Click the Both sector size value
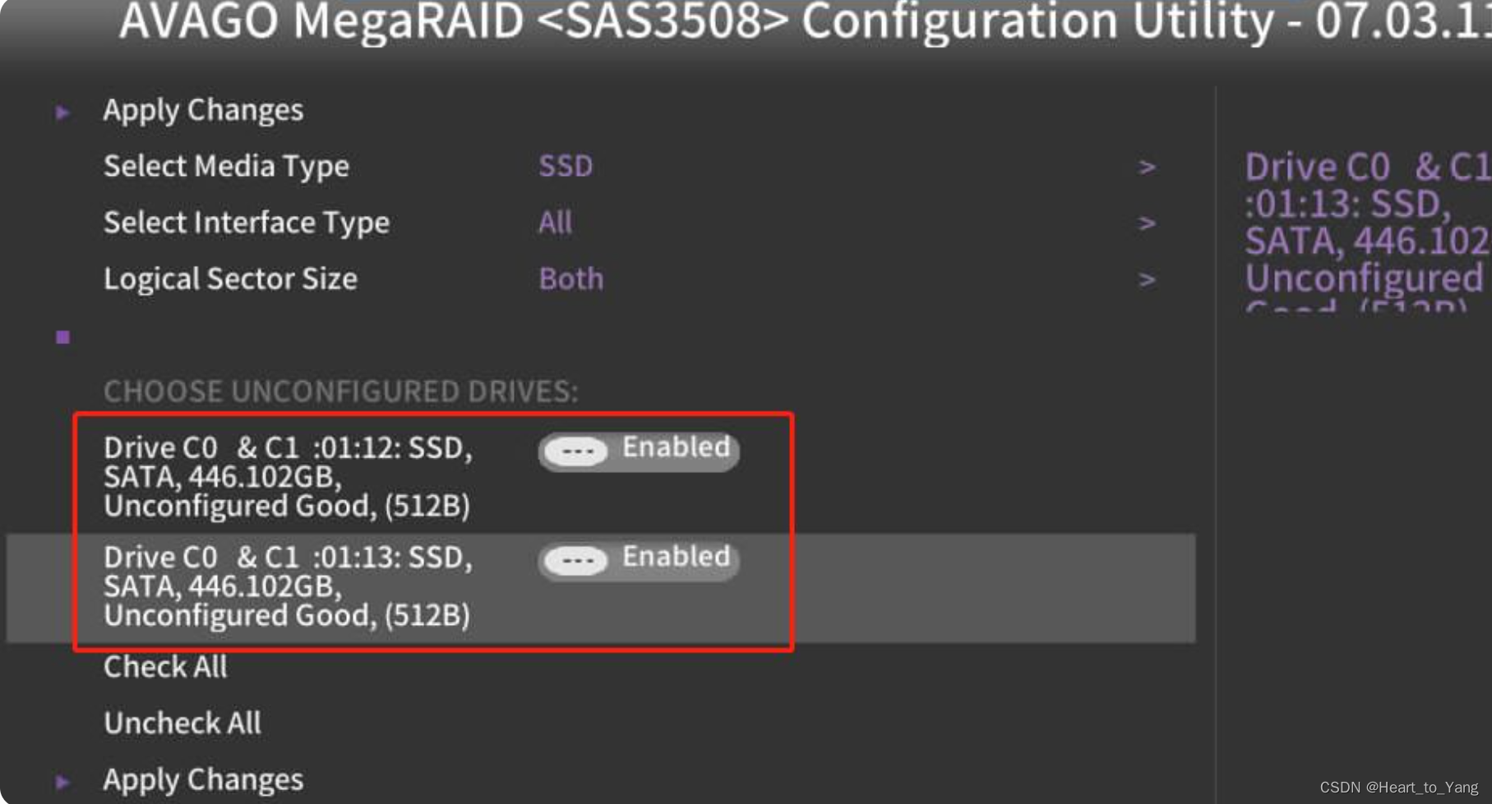The image size is (1492, 804). click(570, 279)
